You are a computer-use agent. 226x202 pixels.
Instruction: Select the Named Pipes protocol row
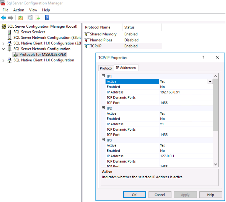(x=123, y=40)
